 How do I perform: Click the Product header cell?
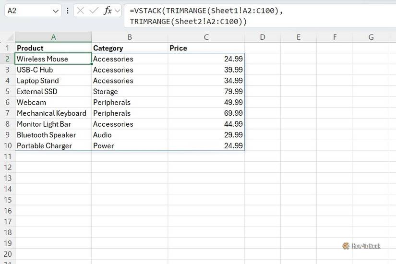point(53,48)
